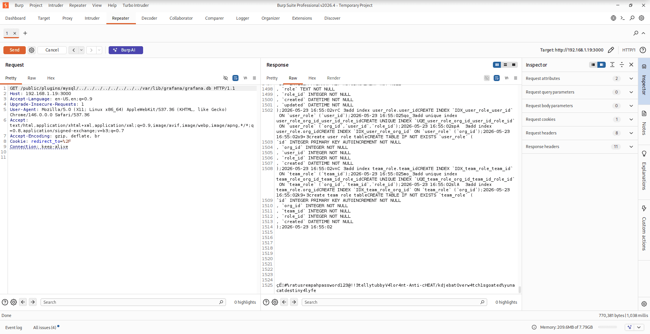Switch to the Decoder tab
The height and width of the screenshot is (334, 650).
[149, 18]
